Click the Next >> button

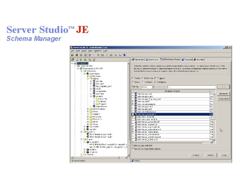point(211,155)
